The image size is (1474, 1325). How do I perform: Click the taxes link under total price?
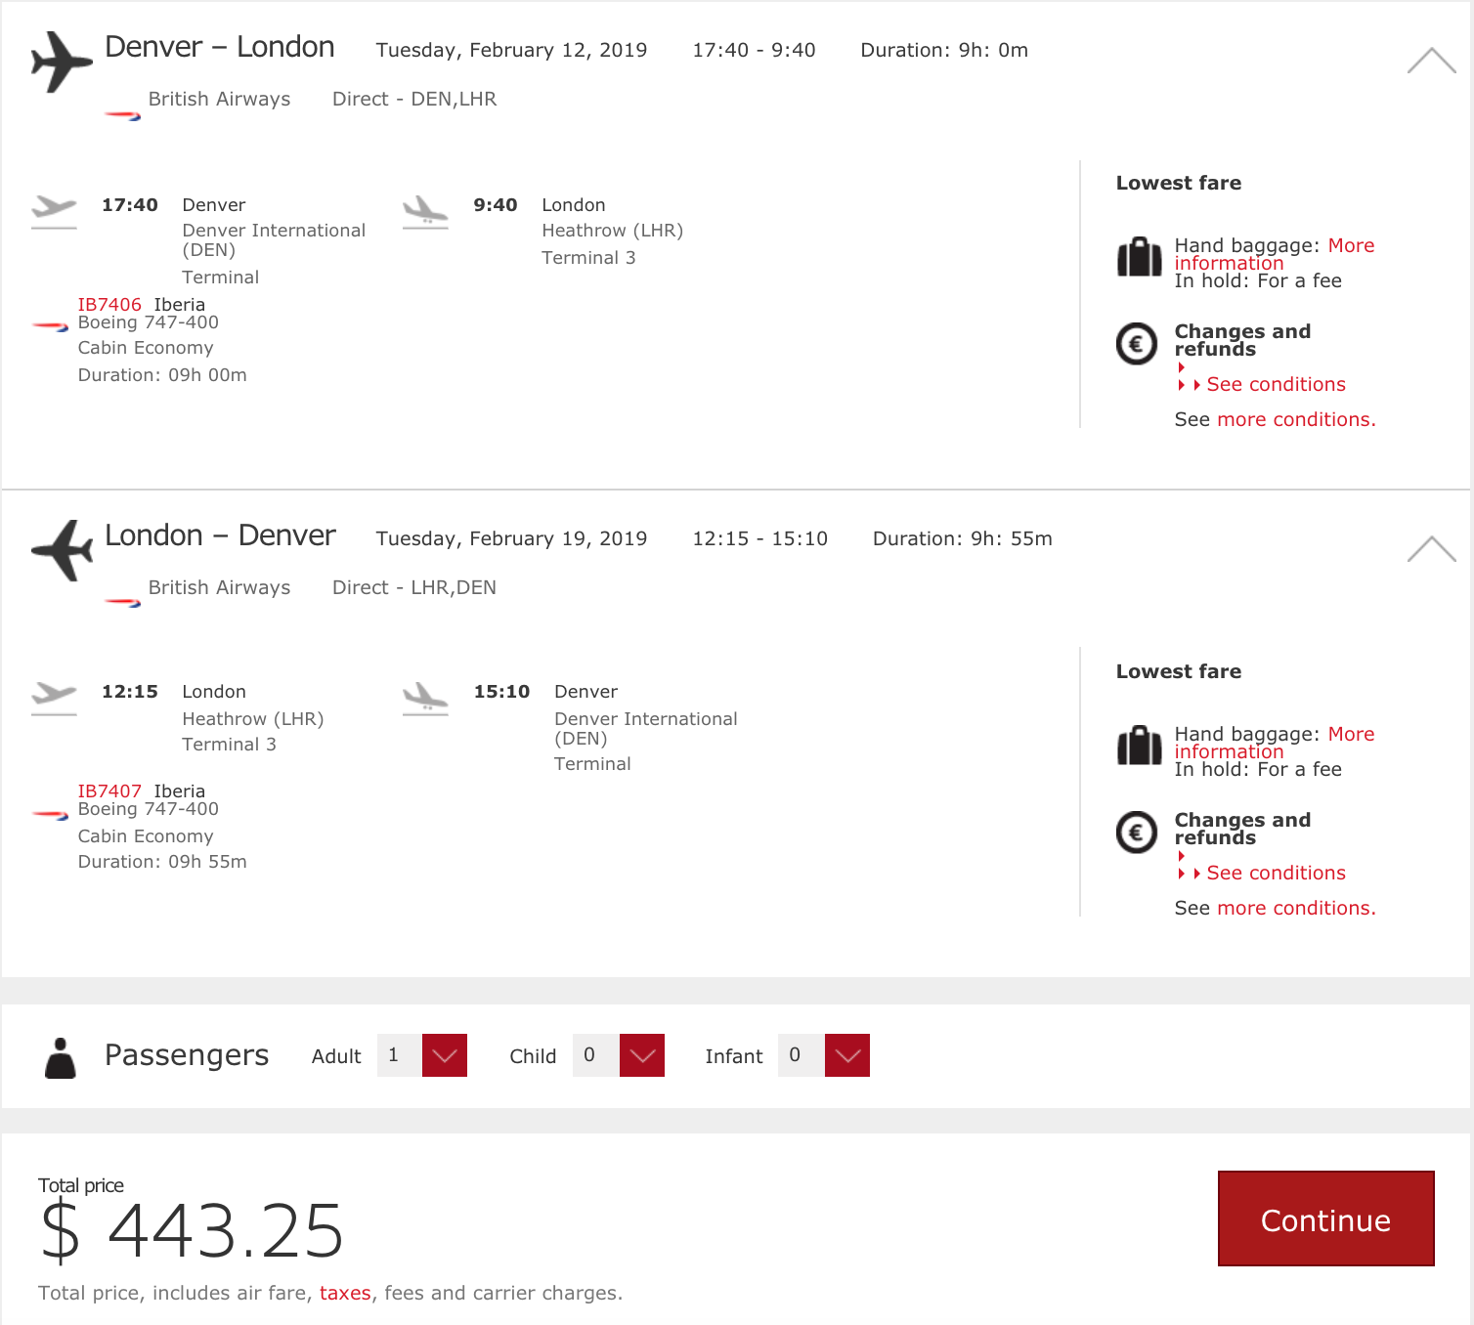[x=345, y=1293]
